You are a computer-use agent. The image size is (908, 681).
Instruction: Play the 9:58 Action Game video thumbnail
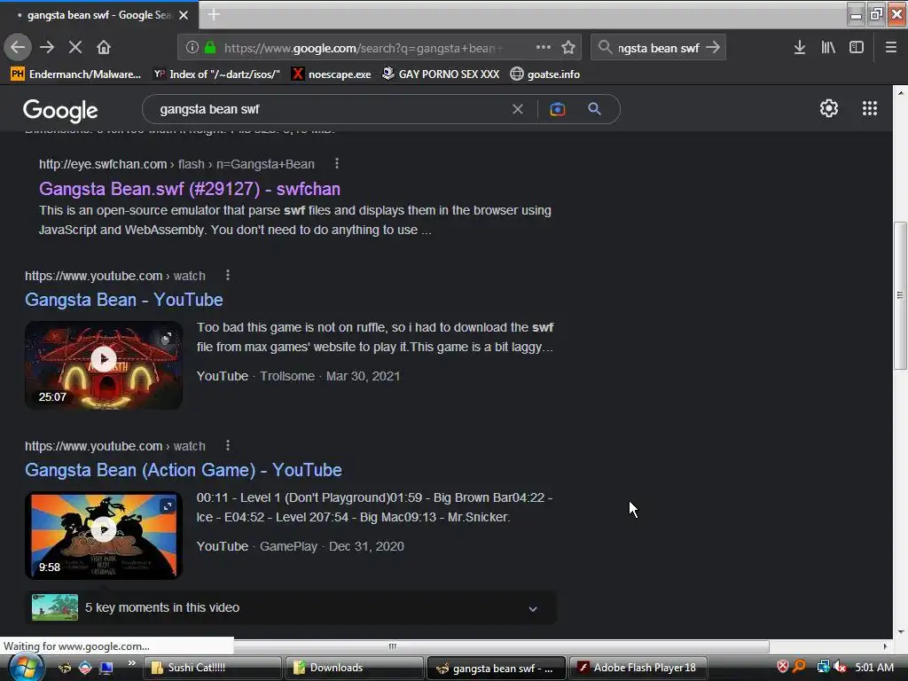coord(104,536)
